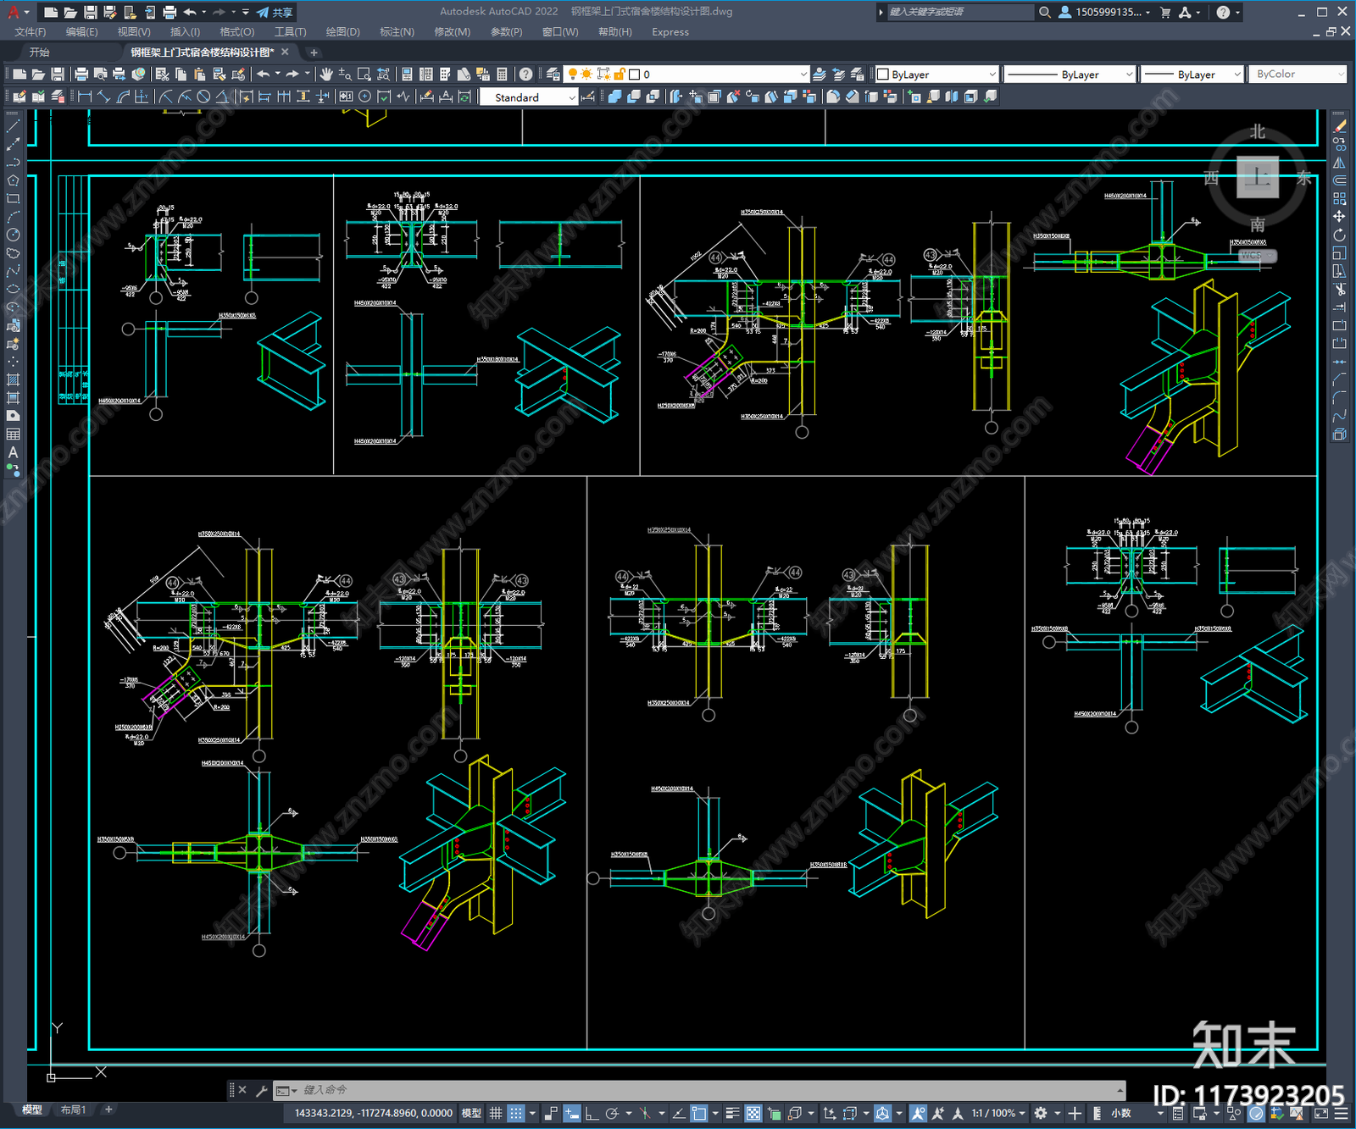Open the Quick Calculator icon

502,75
